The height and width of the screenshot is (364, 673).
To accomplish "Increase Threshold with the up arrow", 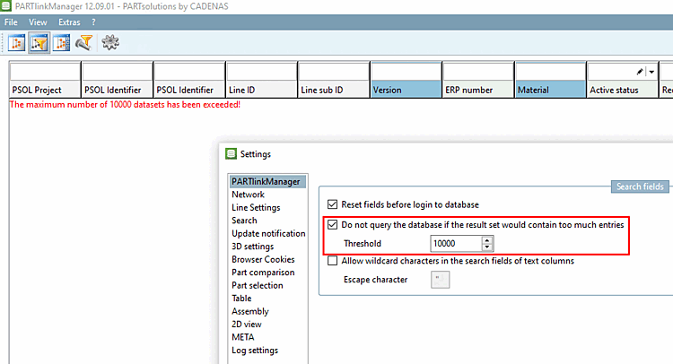I will pos(486,240).
